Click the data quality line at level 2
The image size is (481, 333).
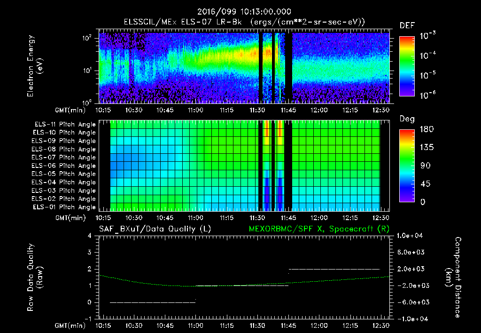(x=334, y=269)
